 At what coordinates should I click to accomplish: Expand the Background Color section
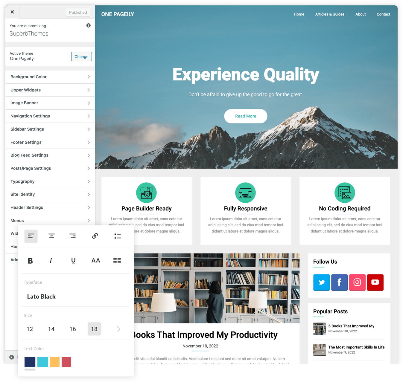point(50,77)
